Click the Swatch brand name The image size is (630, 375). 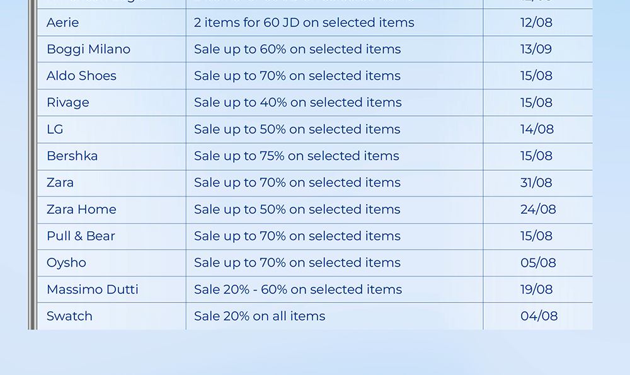[x=69, y=316]
